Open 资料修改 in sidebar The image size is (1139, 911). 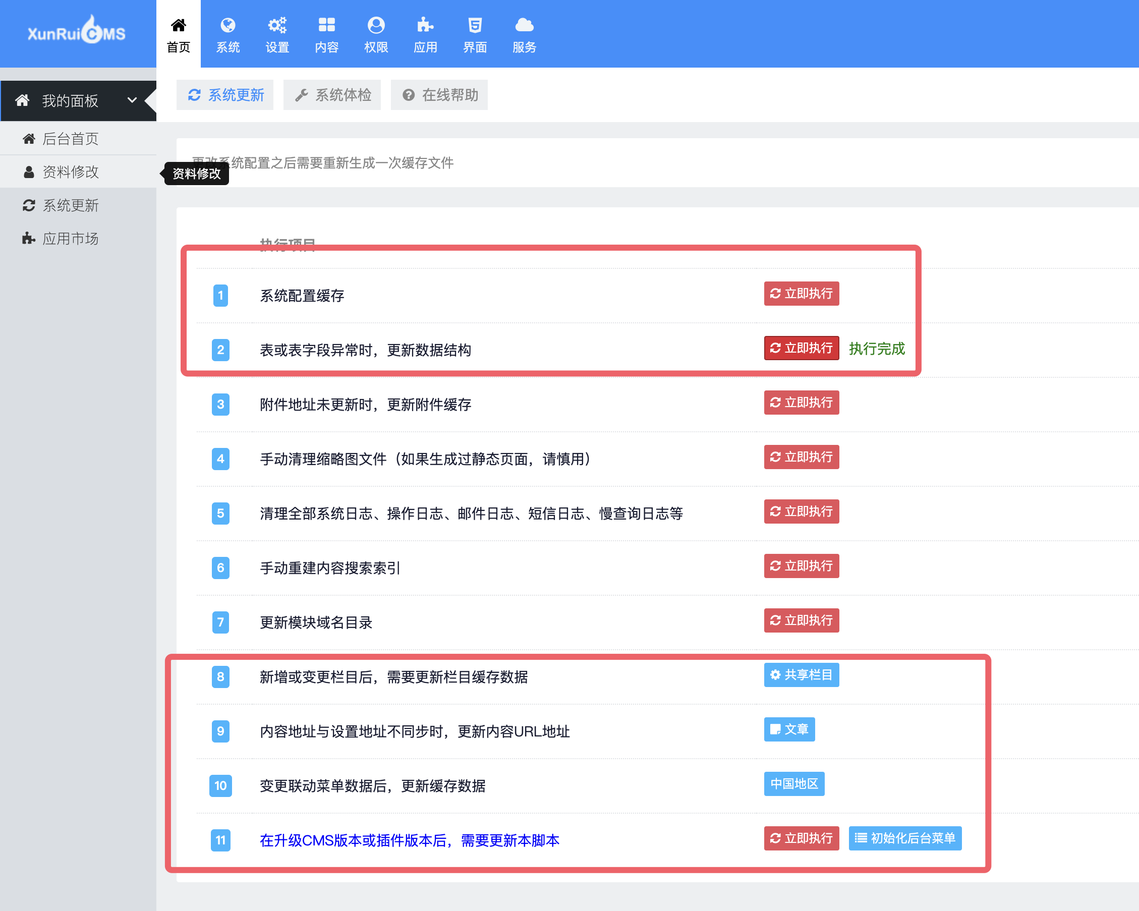coord(78,172)
